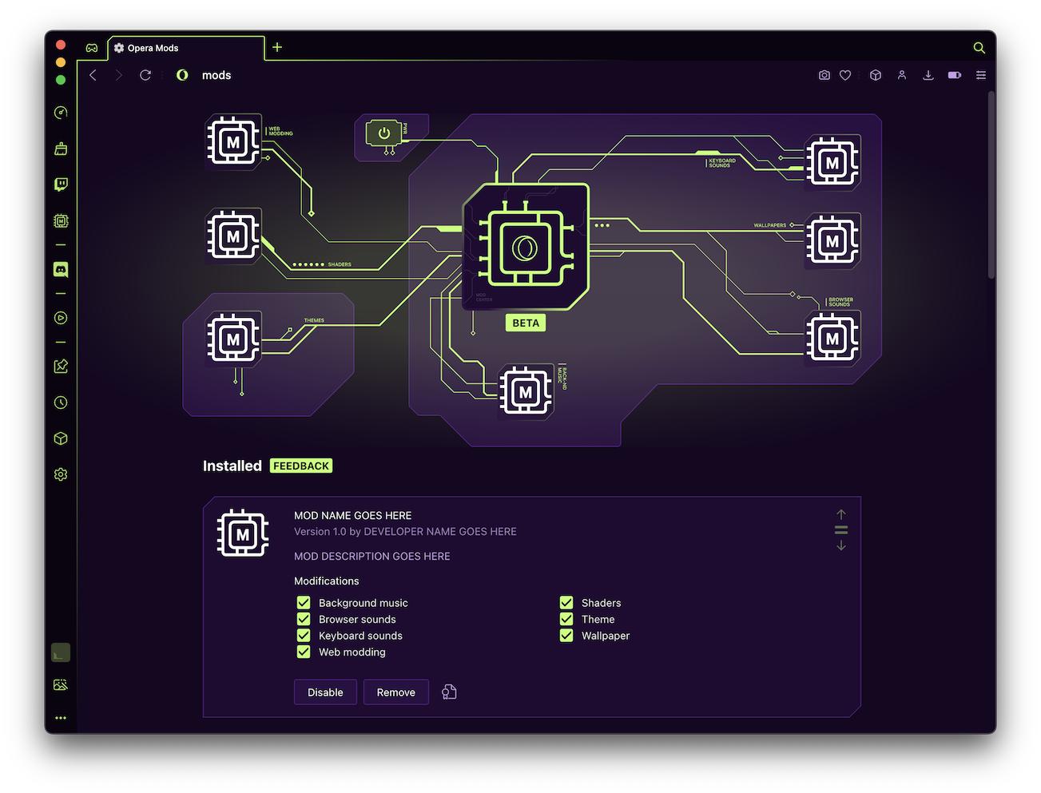The height and width of the screenshot is (793, 1041).
Task: Click the file icon next to Remove
Action: coord(450,692)
